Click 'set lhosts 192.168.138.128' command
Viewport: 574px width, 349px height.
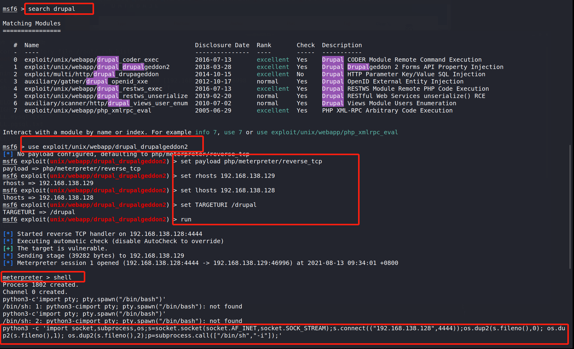(227, 190)
